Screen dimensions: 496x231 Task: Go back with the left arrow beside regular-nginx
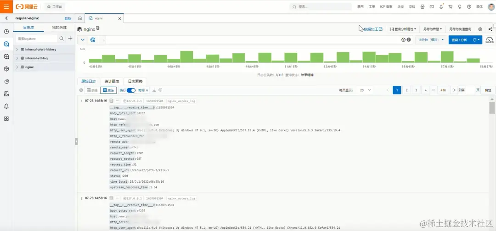pos(6,18)
